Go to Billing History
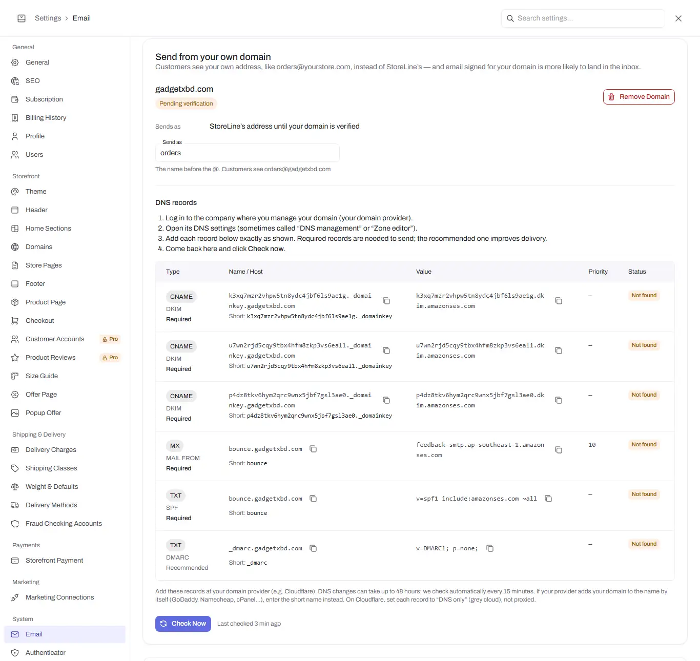Image resolution: width=700 pixels, height=661 pixels. [x=65, y=118]
